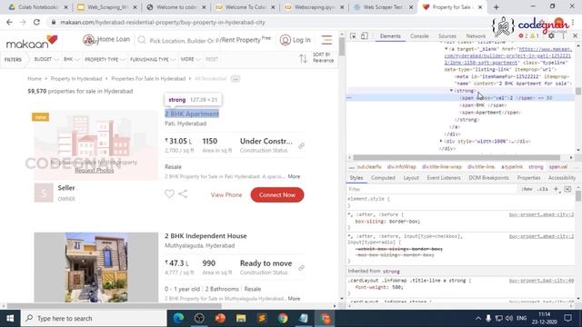Add new style rule with plus icon
Screen dimensions: 582x327
click(556, 189)
